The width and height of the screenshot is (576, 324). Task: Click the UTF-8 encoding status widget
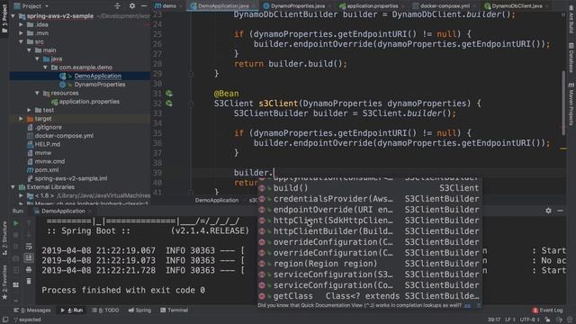point(530,319)
